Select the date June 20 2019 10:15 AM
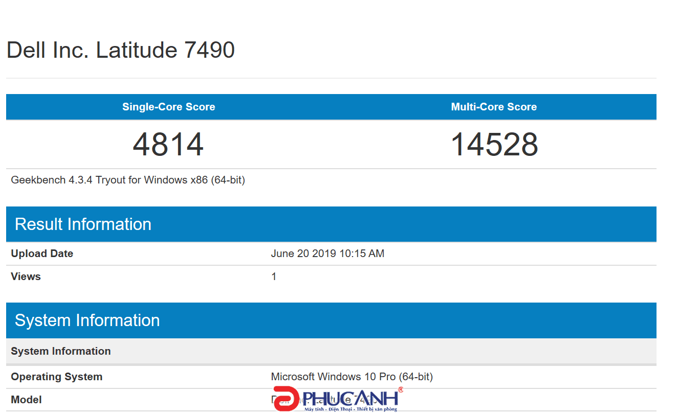Viewport: 678px width, 415px height. point(327,253)
